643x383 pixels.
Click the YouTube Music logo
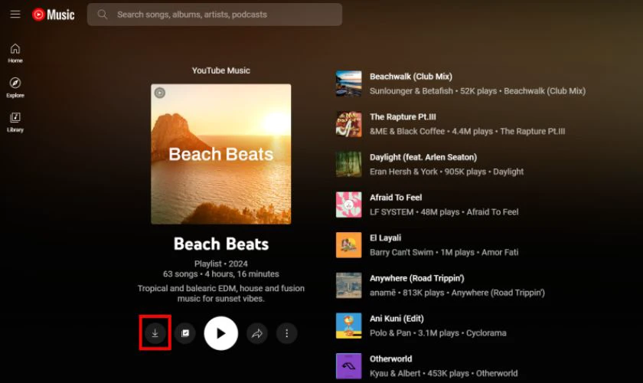pos(54,15)
